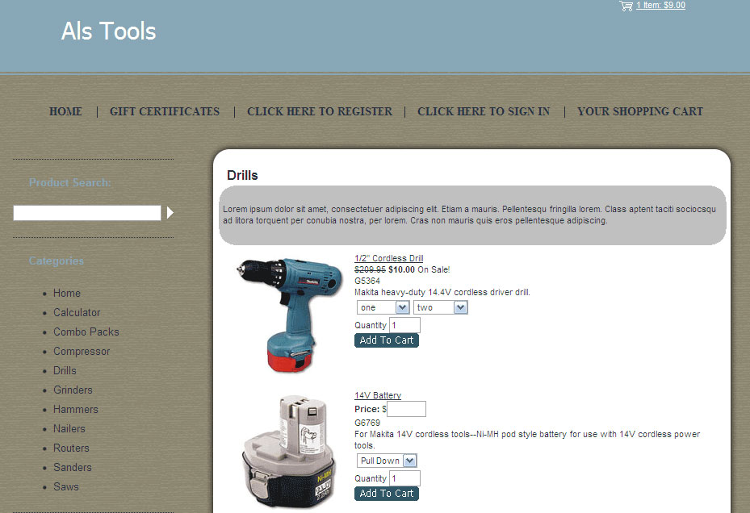Go to Home in top navigation
The image size is (750, 513).
65,112
